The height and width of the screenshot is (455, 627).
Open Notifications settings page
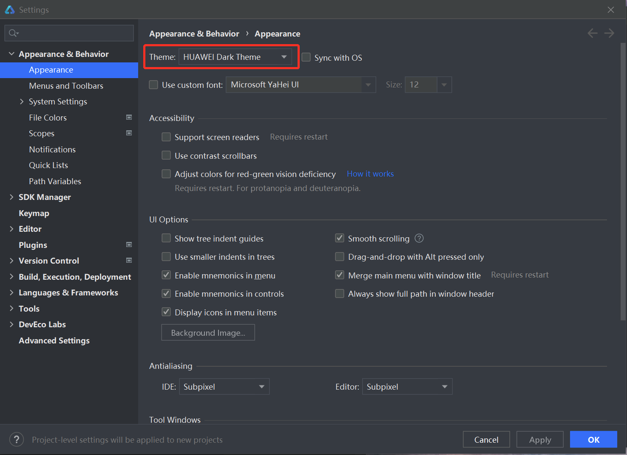tap(69, 149)
